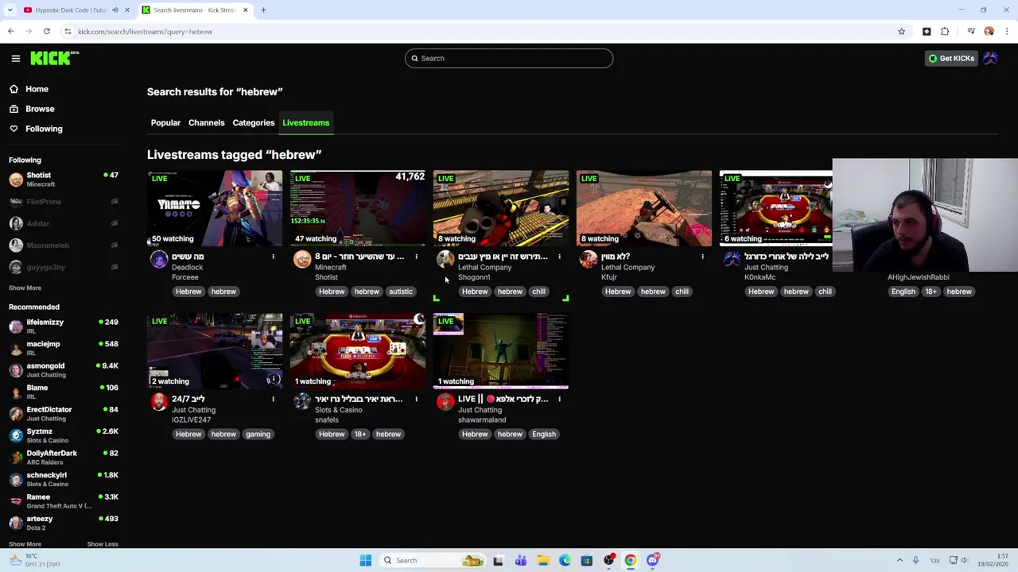The height and width of the screenshot is (572, 1018).
Task: Open options menu for snafels stream
Action: coord(416,399)
